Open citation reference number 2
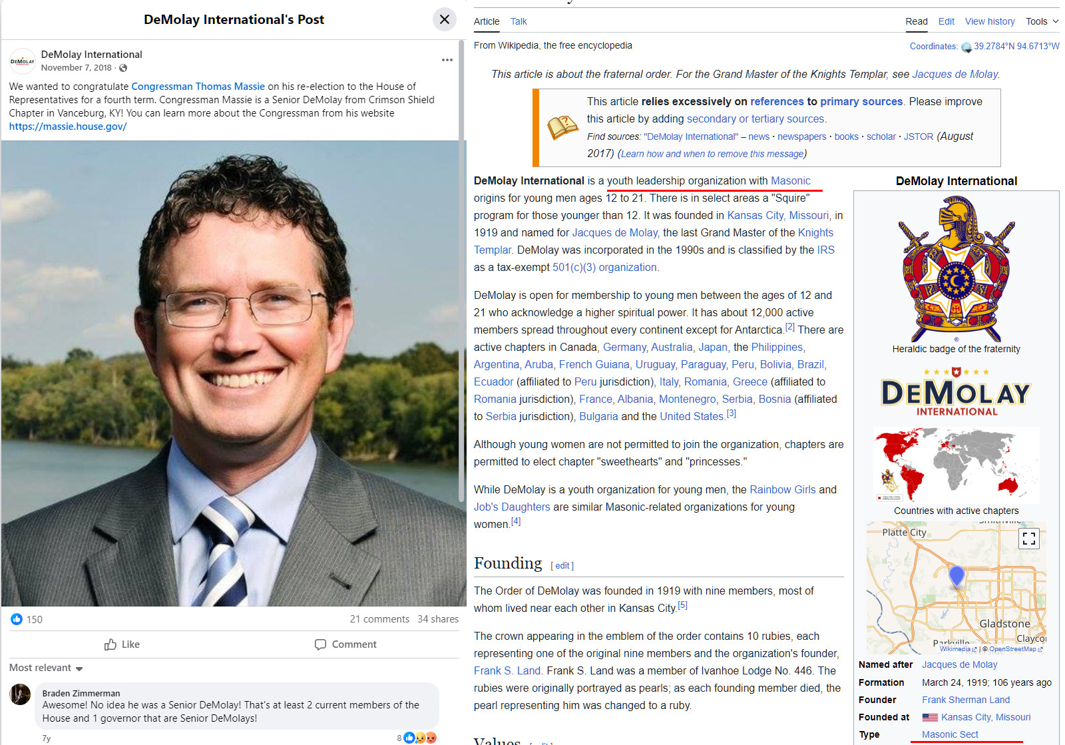 click(790, 327)
